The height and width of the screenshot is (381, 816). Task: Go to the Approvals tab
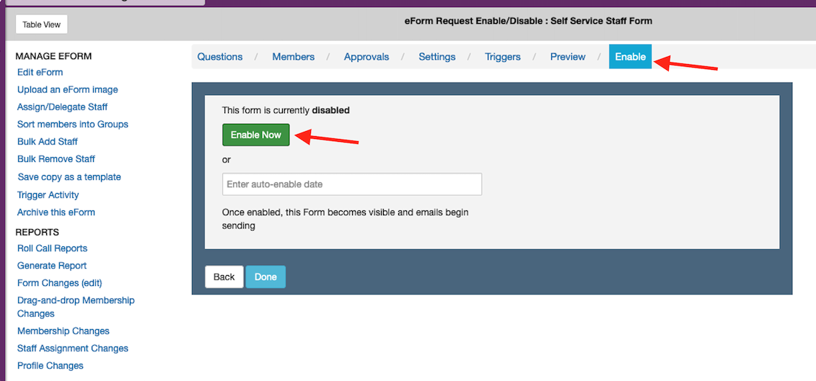click(x=366, y=57)
